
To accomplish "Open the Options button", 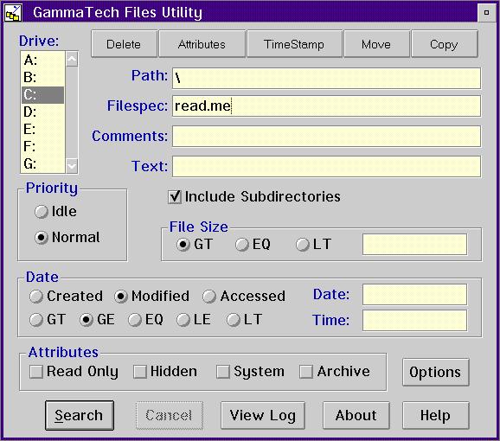I will coord(436,372).
